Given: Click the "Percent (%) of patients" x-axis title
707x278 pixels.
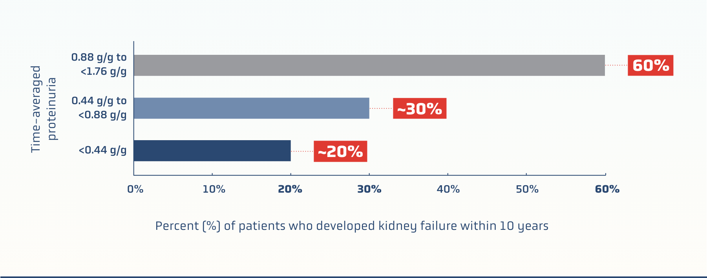Looking at the screenshot, I should pyautogui.click(x=352, y=226).
